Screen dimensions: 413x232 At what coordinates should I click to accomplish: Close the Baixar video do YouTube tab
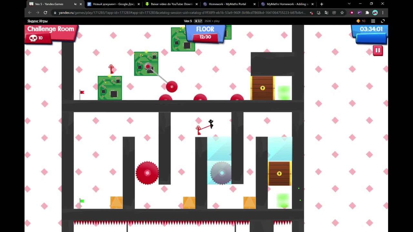coord(196,4)
